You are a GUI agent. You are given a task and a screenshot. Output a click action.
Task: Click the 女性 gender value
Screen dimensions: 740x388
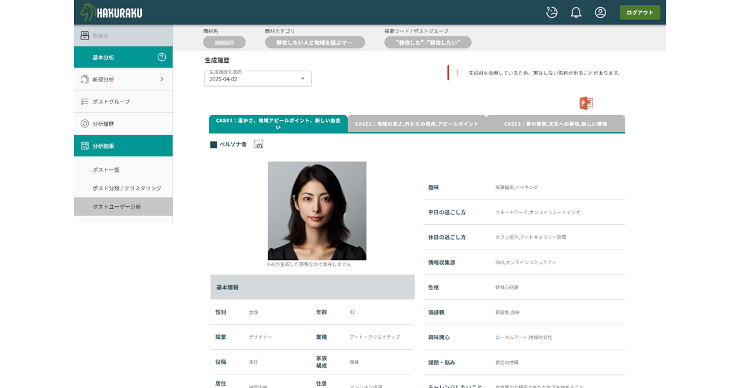click(253, 312)
